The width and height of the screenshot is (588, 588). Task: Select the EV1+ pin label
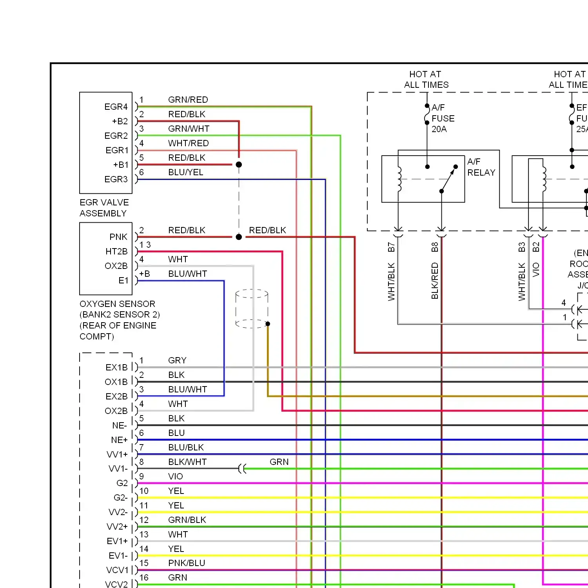(x=117, y=541)
